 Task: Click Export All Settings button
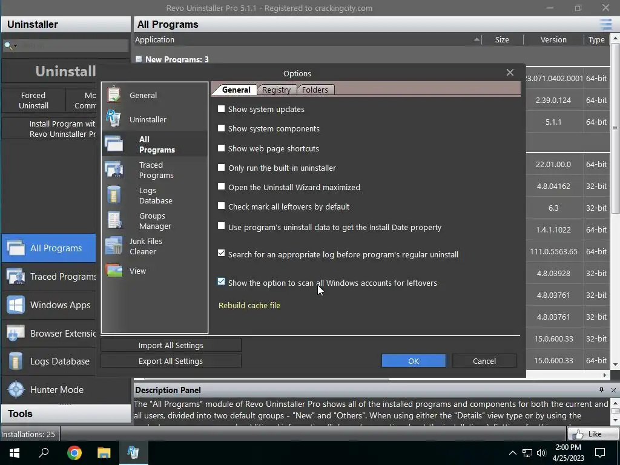[171, 361]
